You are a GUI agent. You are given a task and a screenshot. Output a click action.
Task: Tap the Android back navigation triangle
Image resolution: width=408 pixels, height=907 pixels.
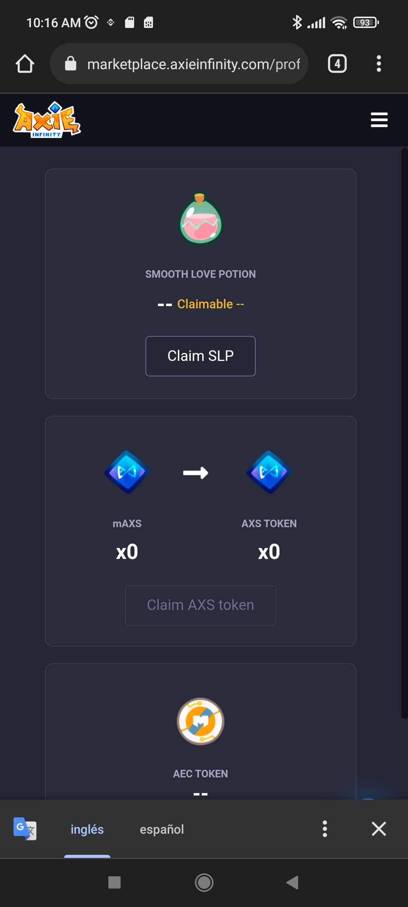pos(293,882)
